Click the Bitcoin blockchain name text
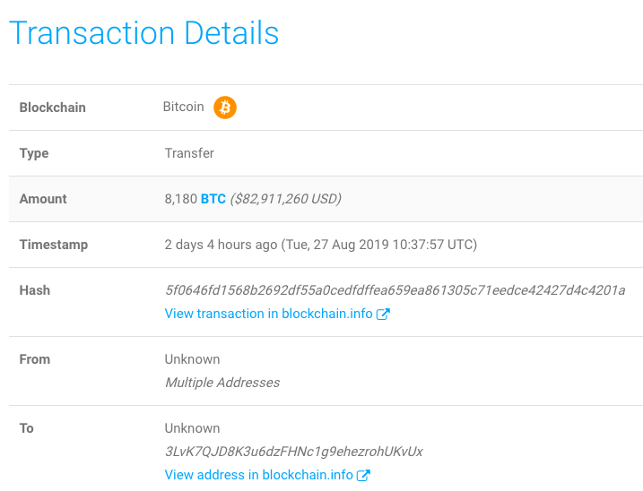The width and height of the screenshot is (643, 491). (183, 107)
